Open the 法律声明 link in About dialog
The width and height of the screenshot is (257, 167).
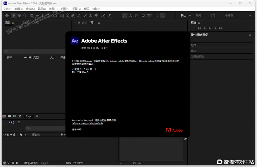click(76, 130)
